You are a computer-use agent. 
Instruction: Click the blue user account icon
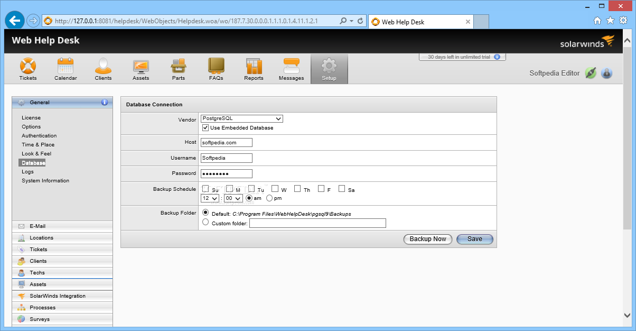[x=606, y=73]
